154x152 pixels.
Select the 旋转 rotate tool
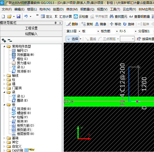point(129,24)
